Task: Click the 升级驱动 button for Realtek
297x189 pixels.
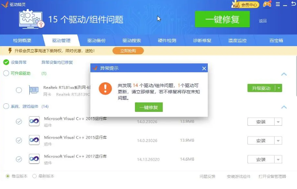Action: tap(261, 88)
